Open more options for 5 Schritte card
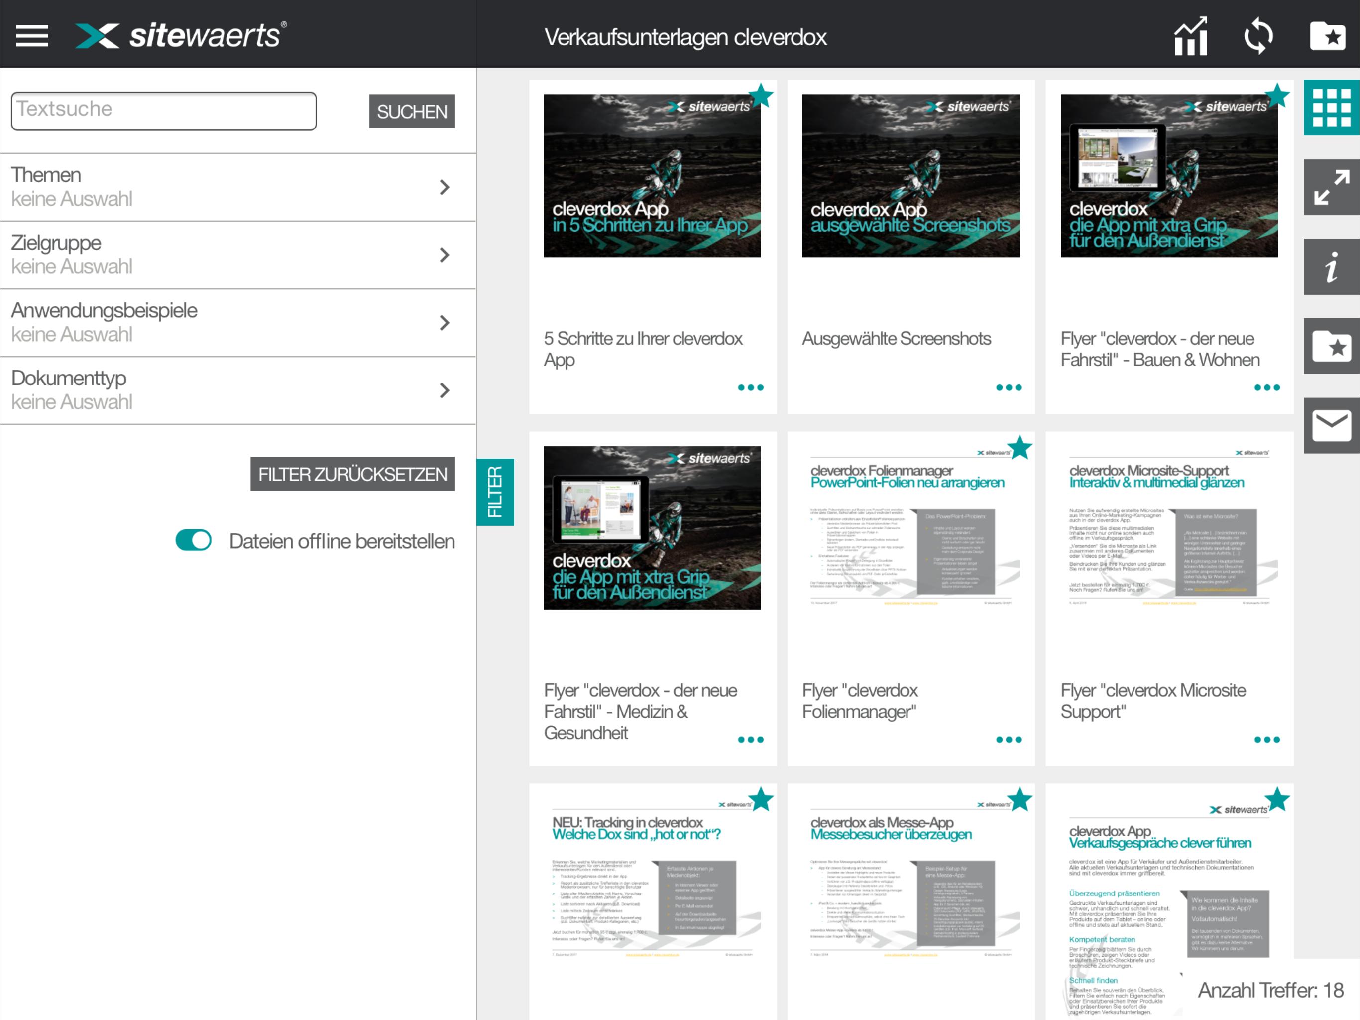Image resolution: width=1360 pixels, height=1020 pixels. click(x=751, y=387)
